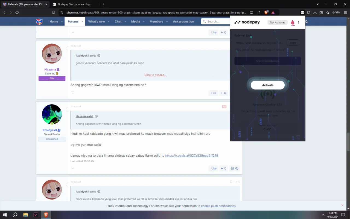
Task: Open the Leo AI sparkle icon
Action: (x=328, y=13)
